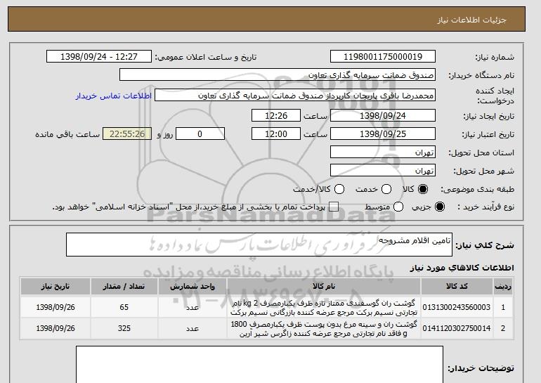Click row number 1 cell
The height and width of the screenshot is (383, 541).
point(503,307)
